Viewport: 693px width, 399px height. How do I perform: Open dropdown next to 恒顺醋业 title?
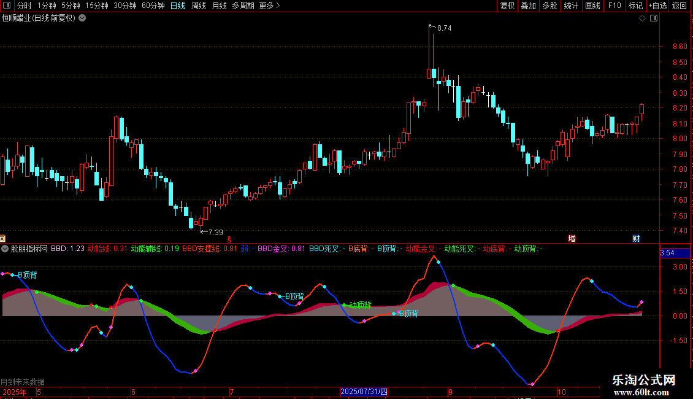click(82, 18)
